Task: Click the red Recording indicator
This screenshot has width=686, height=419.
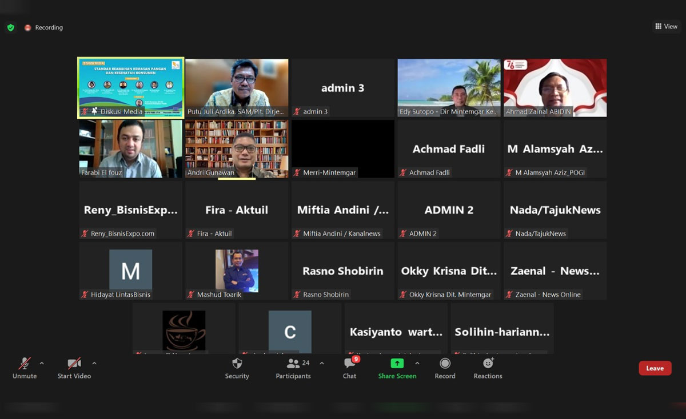Action: click(27, 27)
